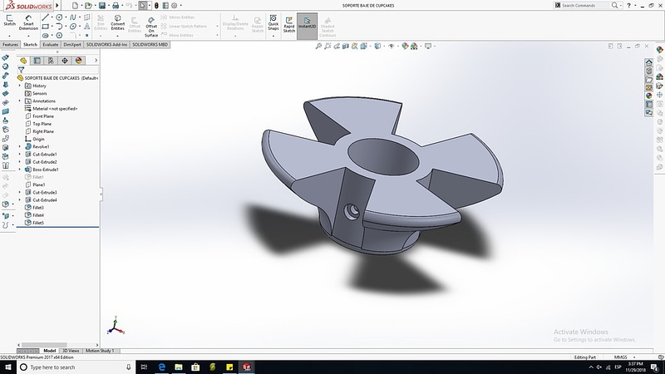Click Edit Appearance color ball icon
The image size is (665, 374).
pyautogui.click(x=405, y=47)
